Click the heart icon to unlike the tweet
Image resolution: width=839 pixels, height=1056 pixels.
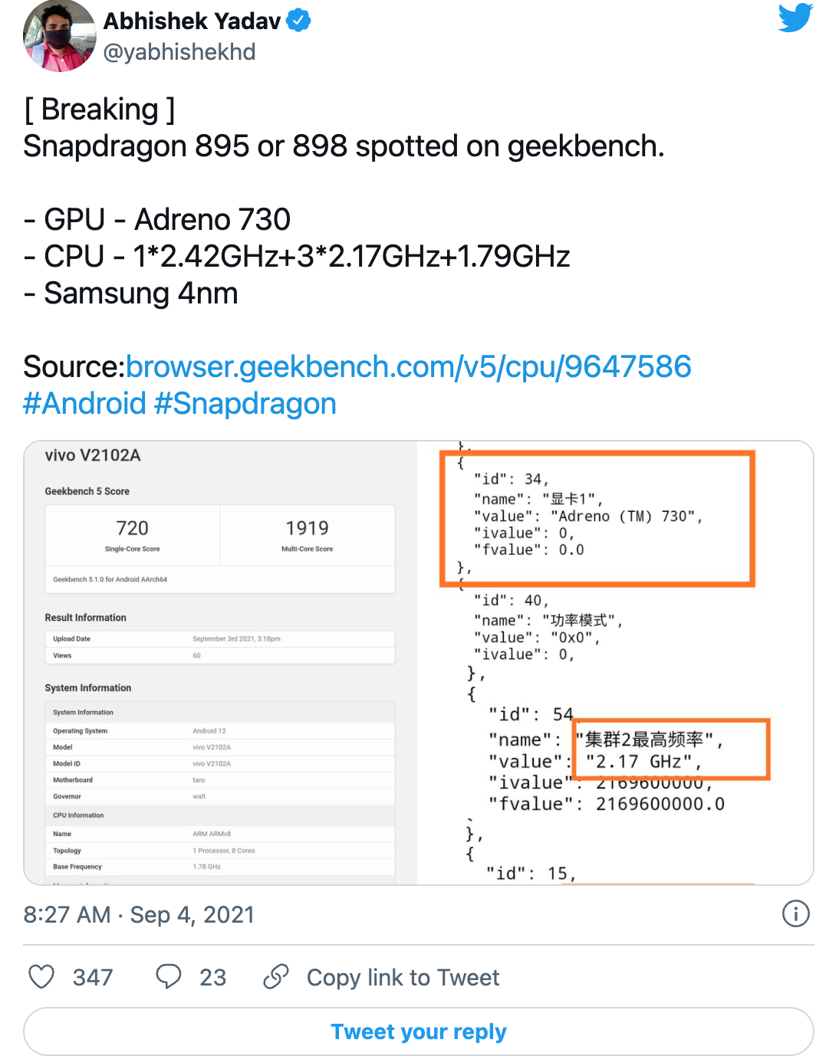pyautogui.click(x=41, y=976)
